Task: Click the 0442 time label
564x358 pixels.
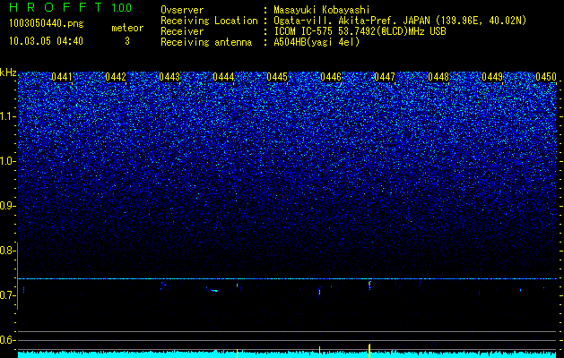Action: [x=116, y=77]
